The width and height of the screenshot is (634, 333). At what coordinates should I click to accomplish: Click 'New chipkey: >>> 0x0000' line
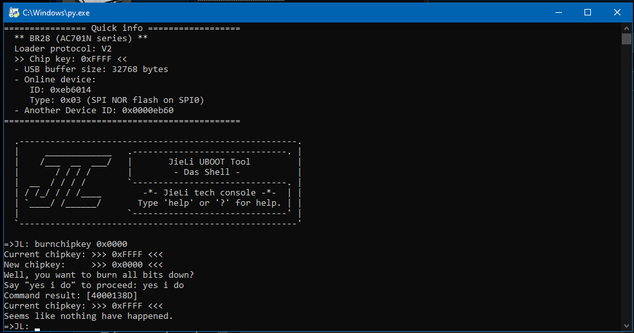(x=84, y=265)
